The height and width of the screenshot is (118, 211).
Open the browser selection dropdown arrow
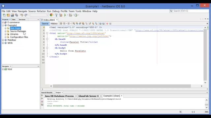(54, 15)
